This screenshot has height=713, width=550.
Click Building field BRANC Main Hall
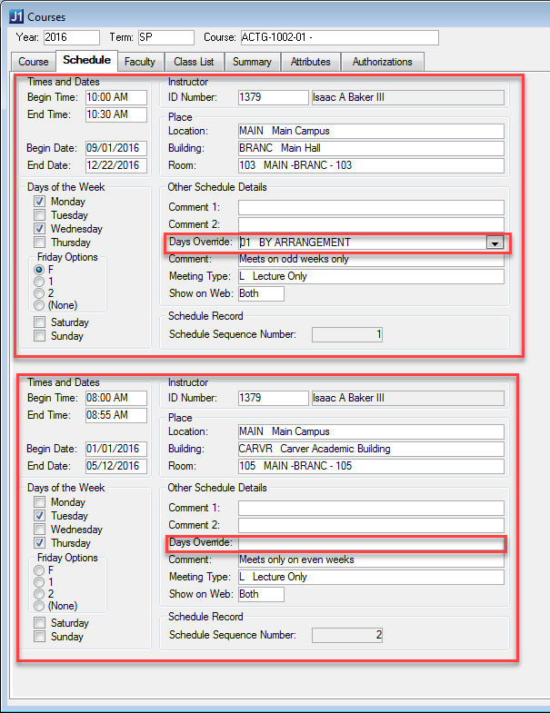pyautogui.click(x=371, y=148)
